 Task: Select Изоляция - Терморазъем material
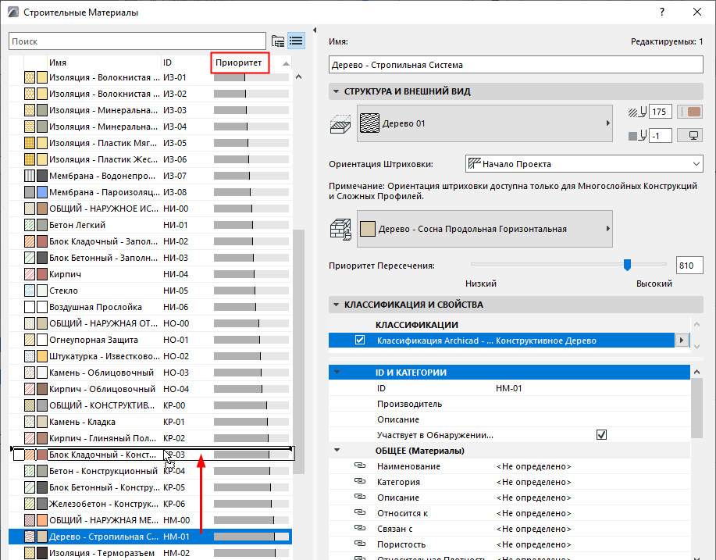click(x=150, y=553)
